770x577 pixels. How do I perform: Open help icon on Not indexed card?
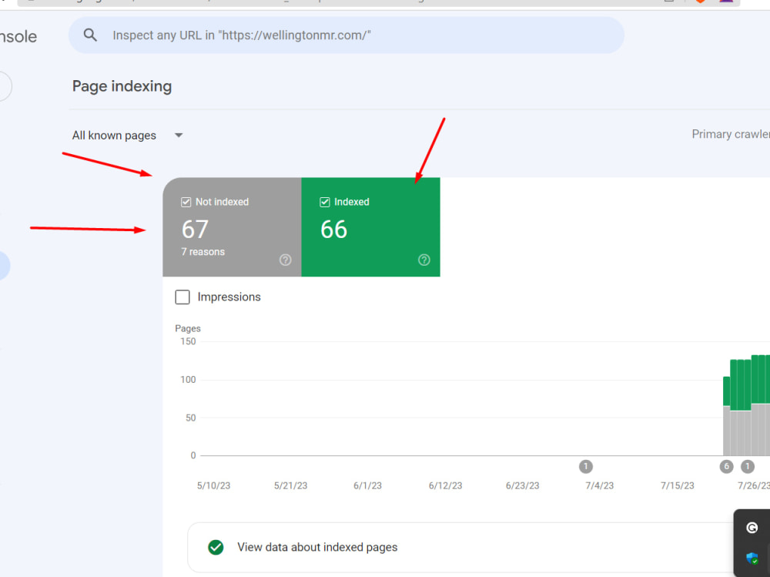coord(286,260)
